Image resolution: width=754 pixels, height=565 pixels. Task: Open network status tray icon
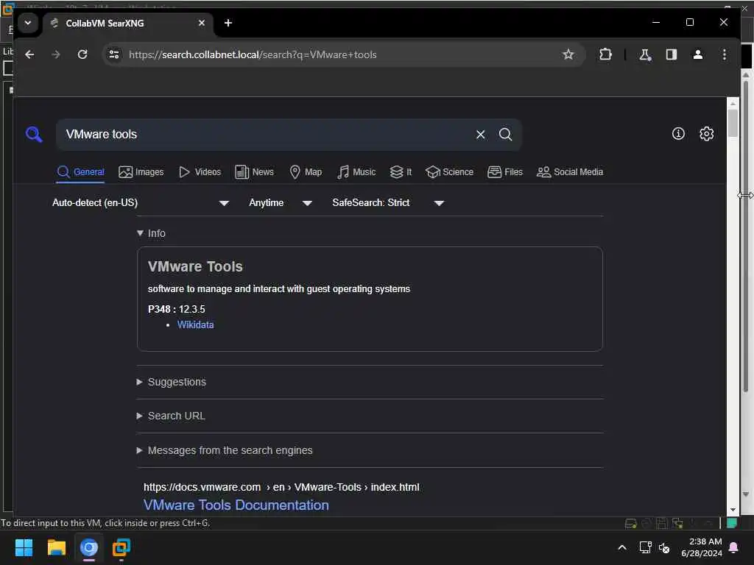point(645,547)
